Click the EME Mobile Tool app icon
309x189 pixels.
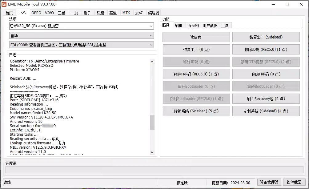click(4, 4)
